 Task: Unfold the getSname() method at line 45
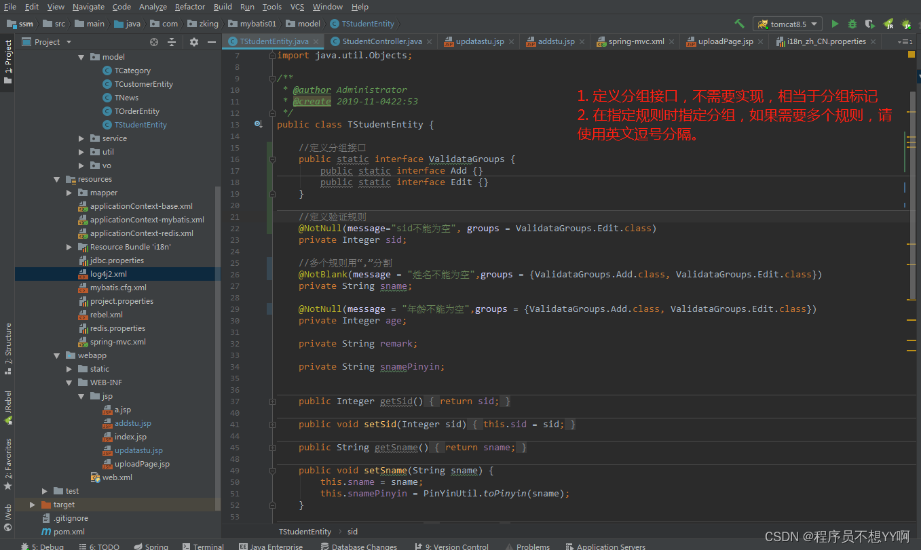272,448
